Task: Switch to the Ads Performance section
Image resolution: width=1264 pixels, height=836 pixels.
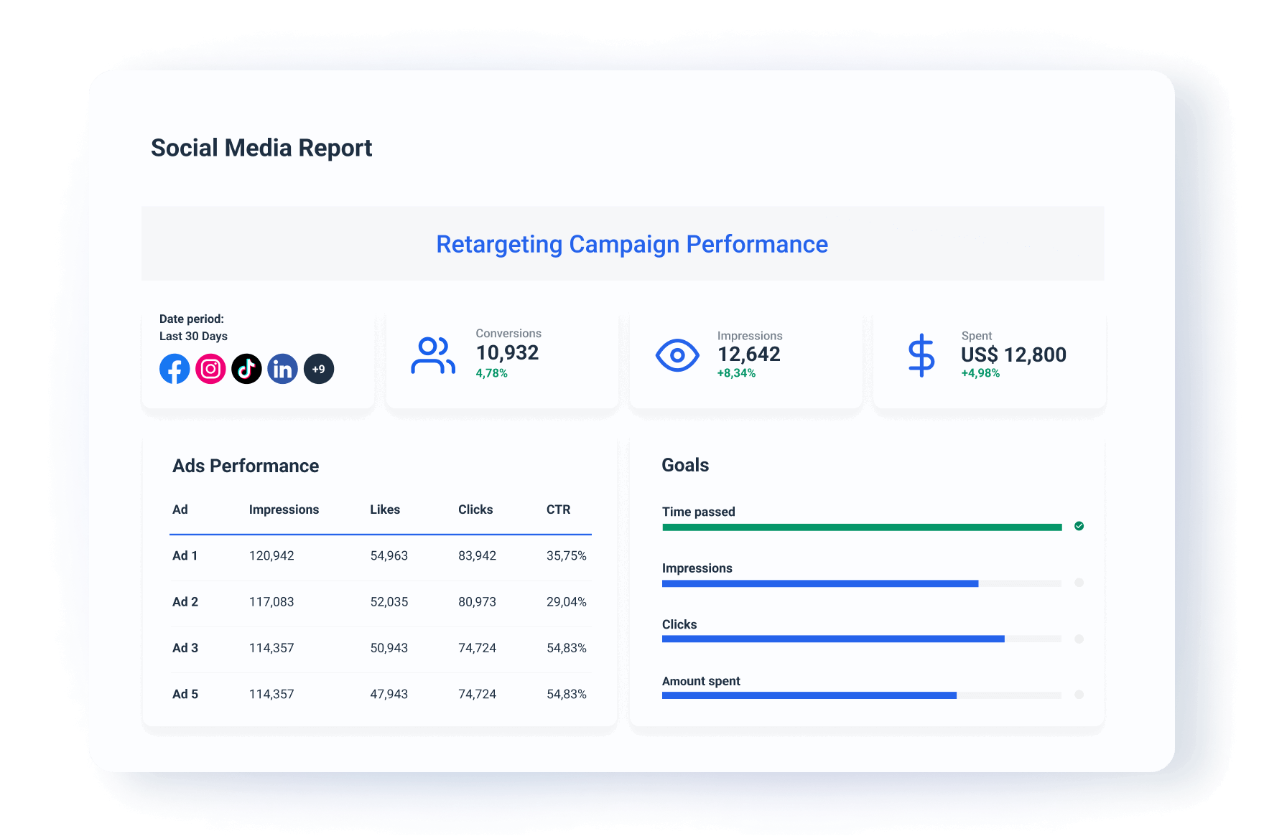Action: point(245,466)
